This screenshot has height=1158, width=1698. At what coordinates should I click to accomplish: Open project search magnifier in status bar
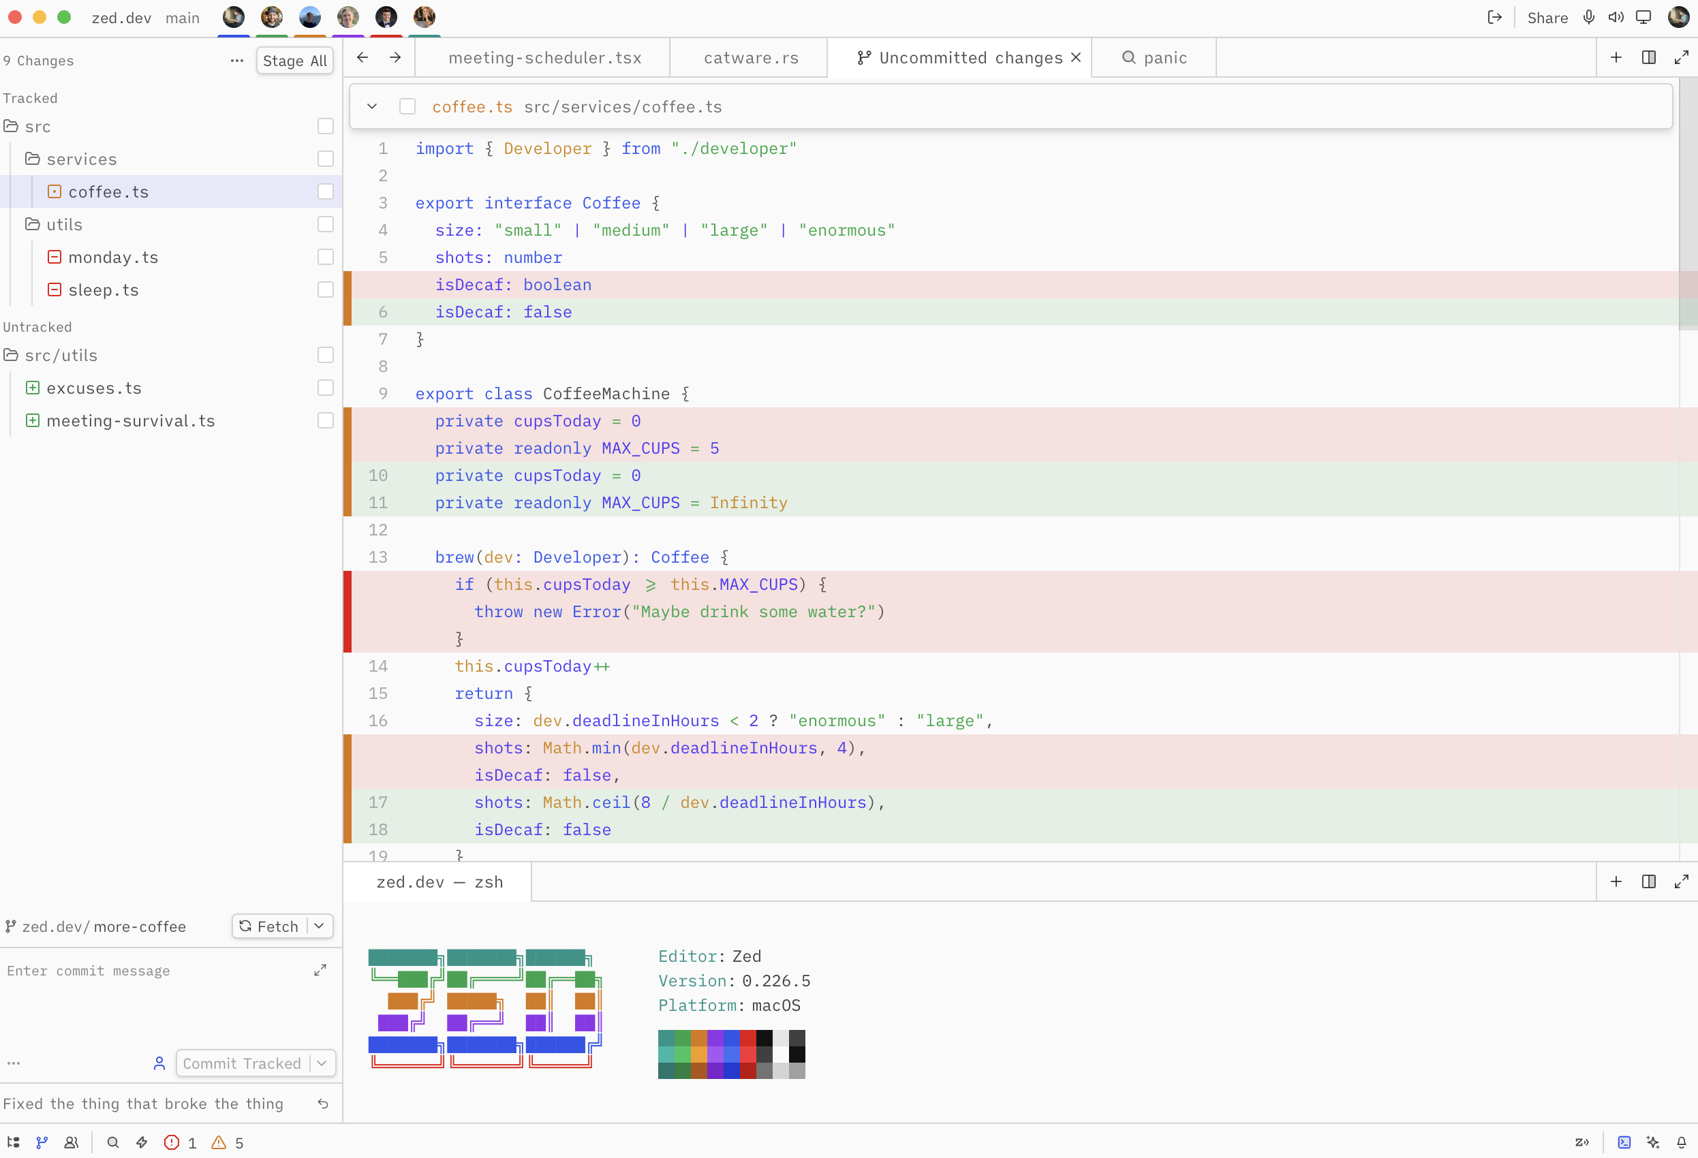tap(112, 1142)
